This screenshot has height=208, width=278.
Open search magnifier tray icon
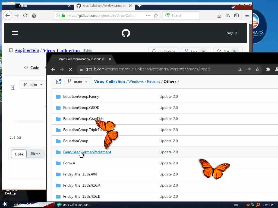258,205
